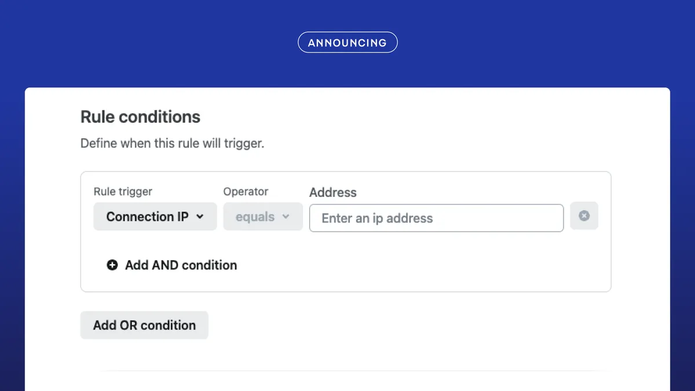Click the Address field label
The height and width of the screenshot is (391, 695).
pos(333,192)
